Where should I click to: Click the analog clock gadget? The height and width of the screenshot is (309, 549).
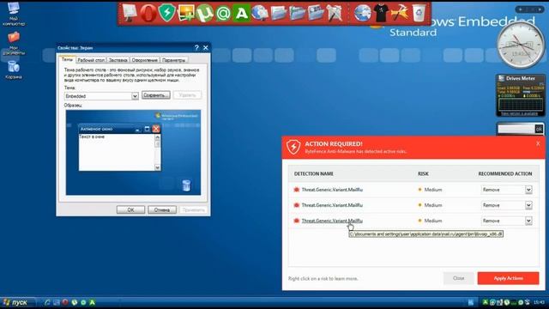click(x=521, y=45)
